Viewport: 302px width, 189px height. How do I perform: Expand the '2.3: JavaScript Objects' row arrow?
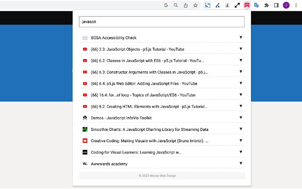click(241, 49)
